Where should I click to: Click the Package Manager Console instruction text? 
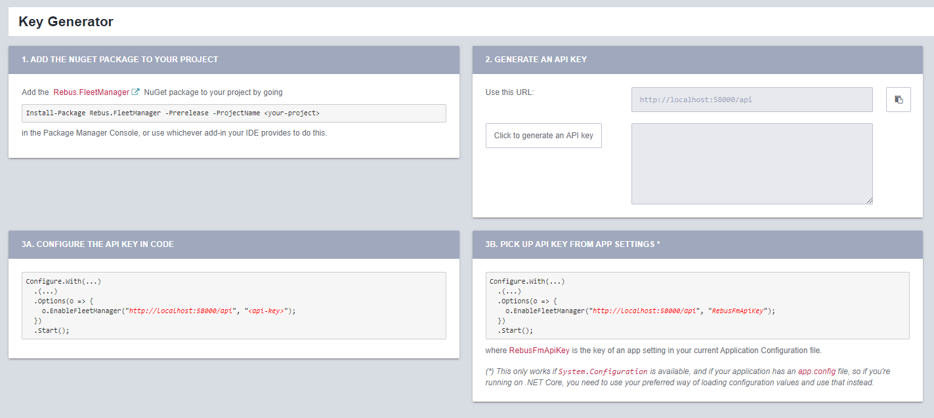pos(174,133)
